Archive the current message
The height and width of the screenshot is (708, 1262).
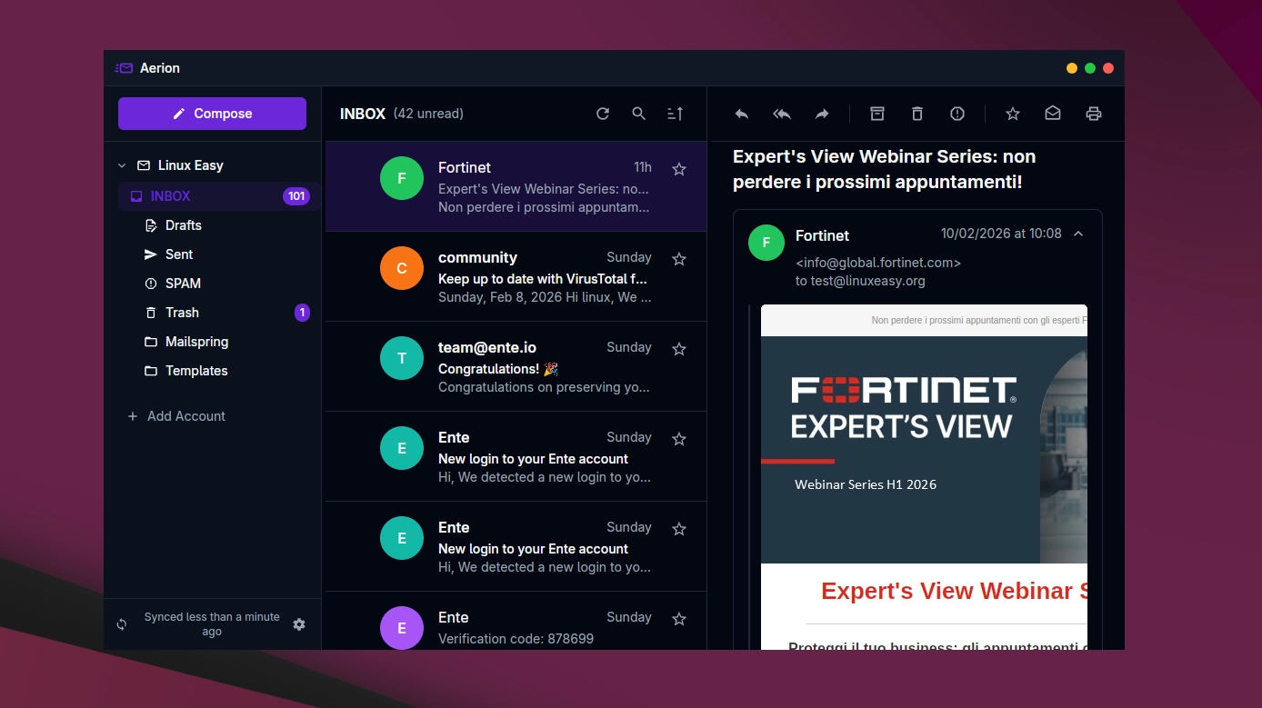(876, 114)
